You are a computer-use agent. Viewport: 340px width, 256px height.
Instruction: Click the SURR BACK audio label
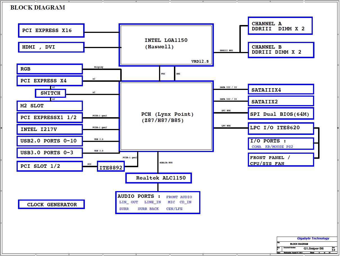pos(148,209)
